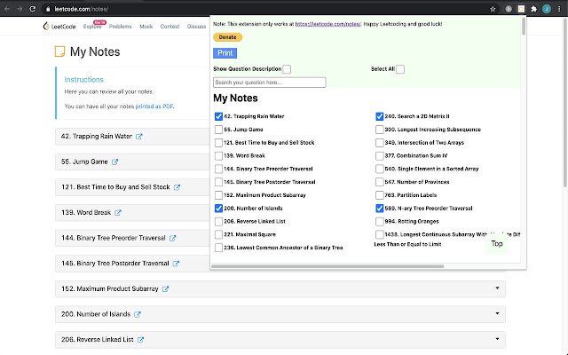
Task: Click the Instructions heading link
Action: tap(84, 80)
